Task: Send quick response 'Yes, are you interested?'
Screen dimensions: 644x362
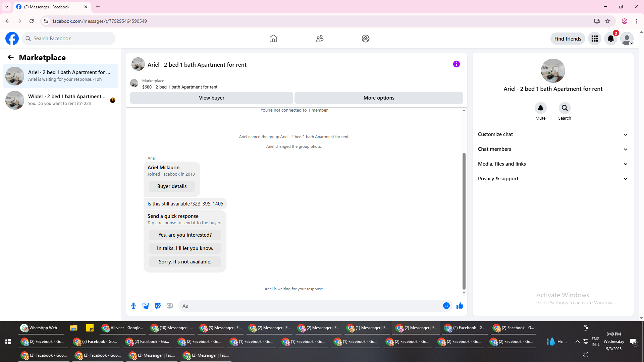Action: click(185, 235)
